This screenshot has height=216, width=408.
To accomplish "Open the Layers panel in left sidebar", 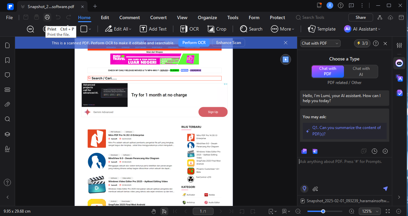I will click(7, 134).
